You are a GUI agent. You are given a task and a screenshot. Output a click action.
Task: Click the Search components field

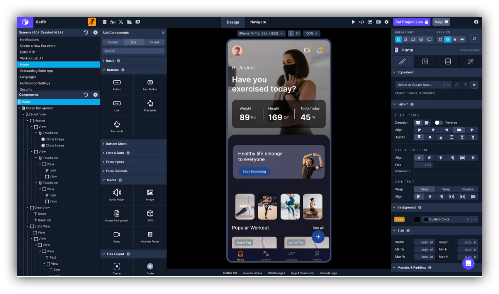134,51
